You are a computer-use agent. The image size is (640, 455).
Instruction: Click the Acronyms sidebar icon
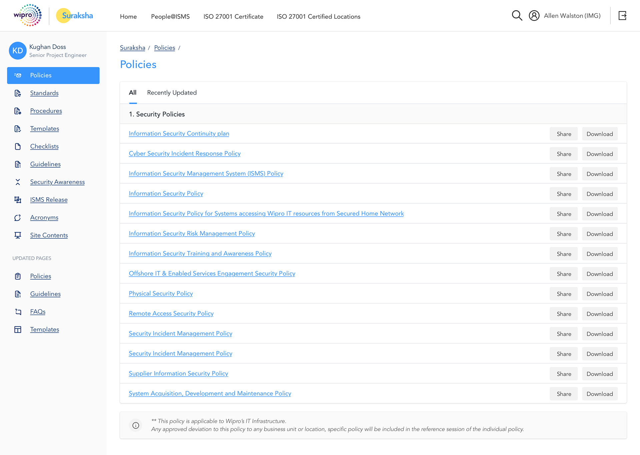(x=18, y=218)
